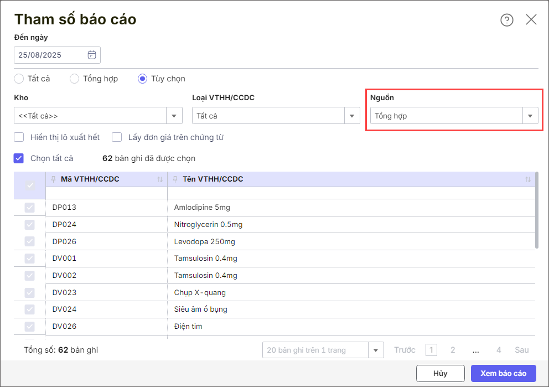Select the Tất cả radio option

(19, 79)
